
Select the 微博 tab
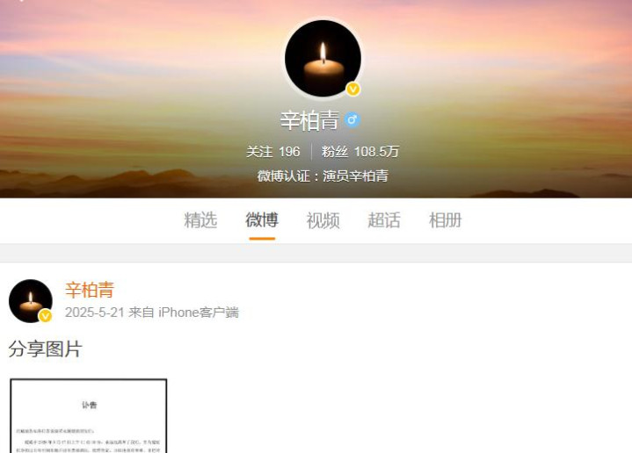pyautogui.click(x=262, y=220)
